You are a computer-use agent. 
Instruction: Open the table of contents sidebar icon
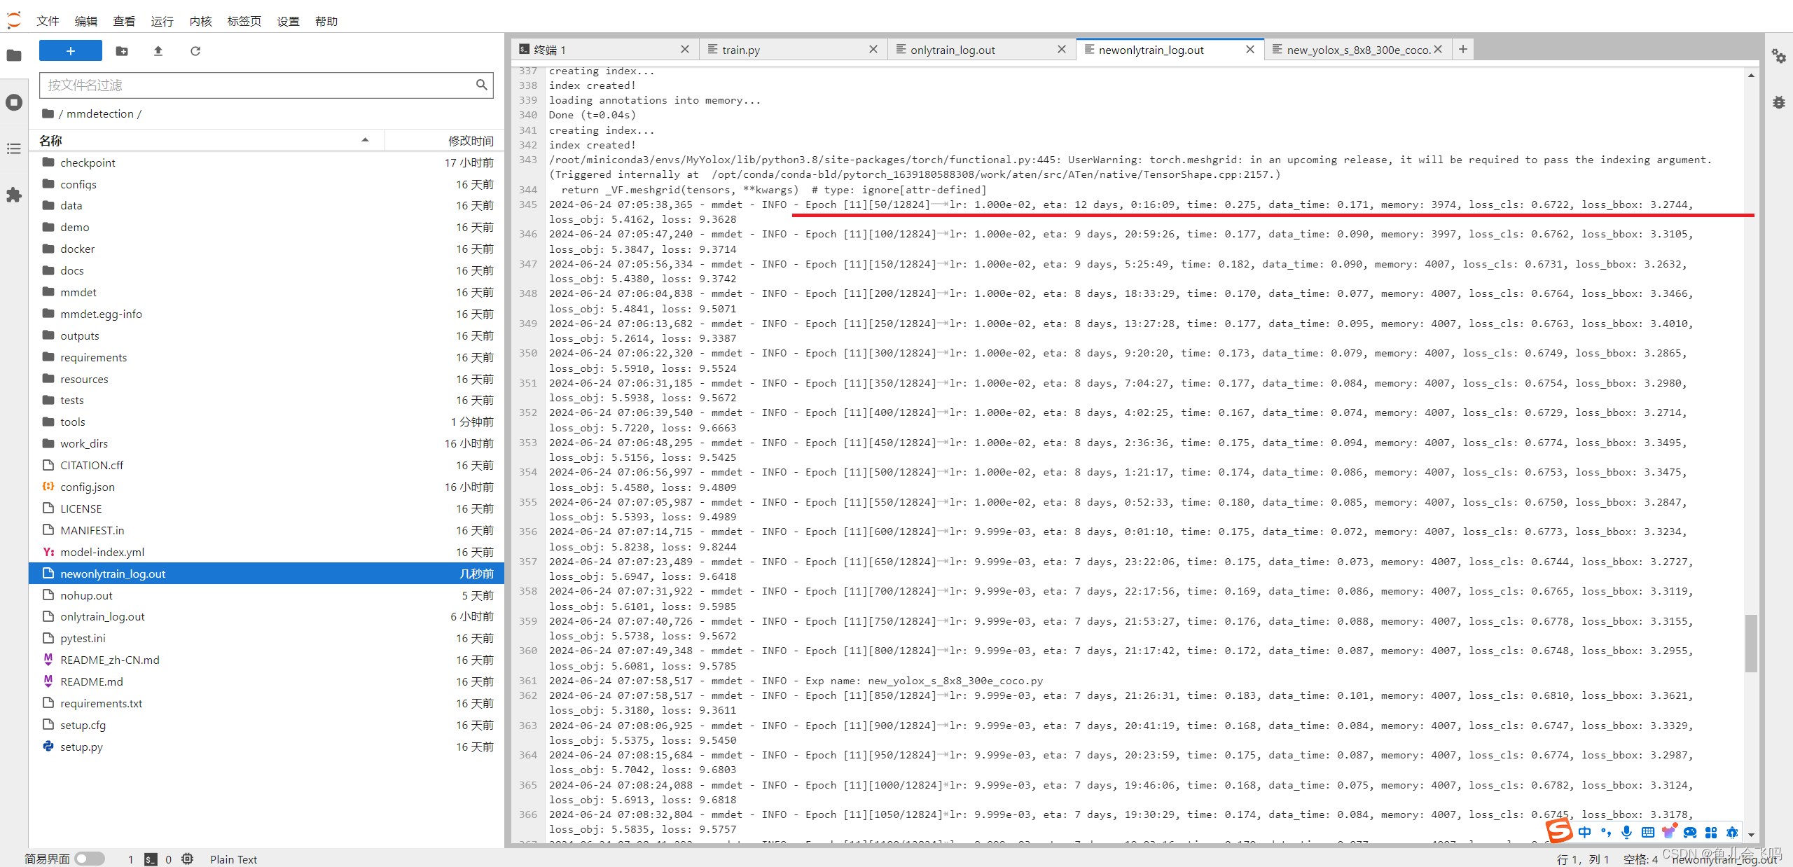pyautogui.click(x=14, y=148)
